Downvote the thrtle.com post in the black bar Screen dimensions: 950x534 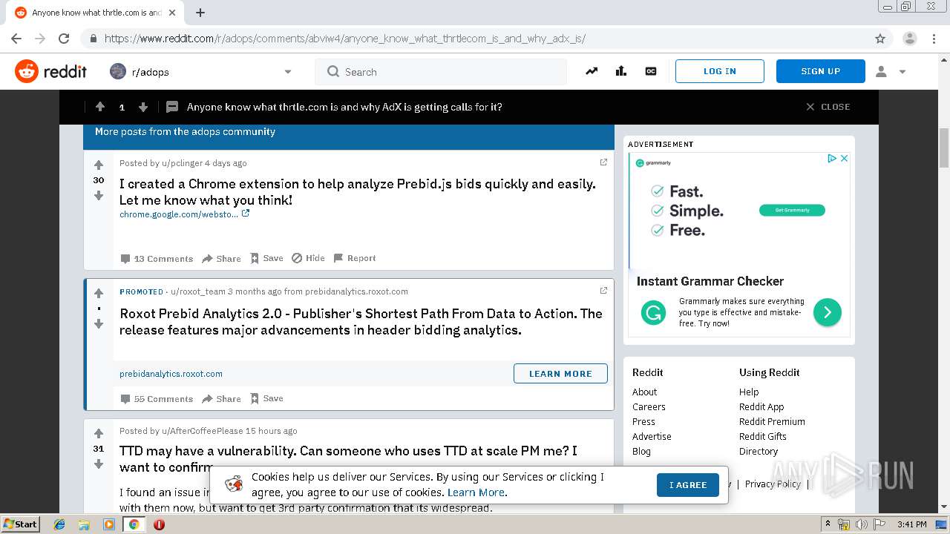pyautogui.click(x=143, y=107)
